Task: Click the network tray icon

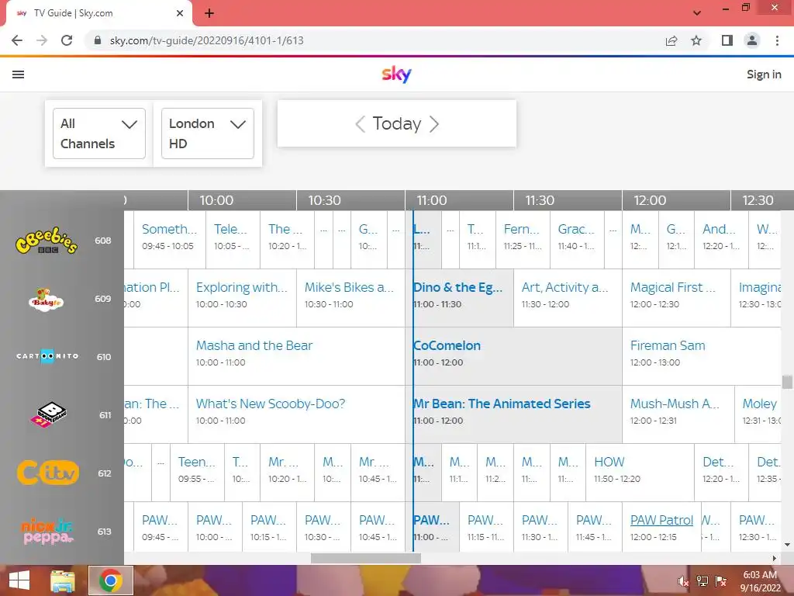Action: [703, 581]
